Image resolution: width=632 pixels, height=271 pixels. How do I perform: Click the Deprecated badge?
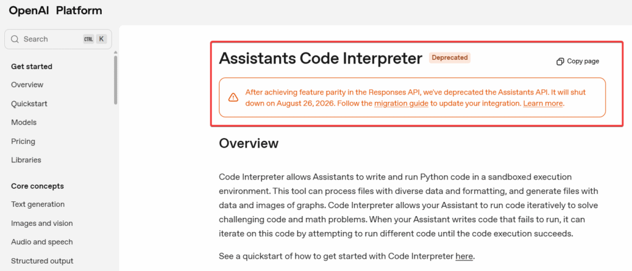tap(450, 58)
